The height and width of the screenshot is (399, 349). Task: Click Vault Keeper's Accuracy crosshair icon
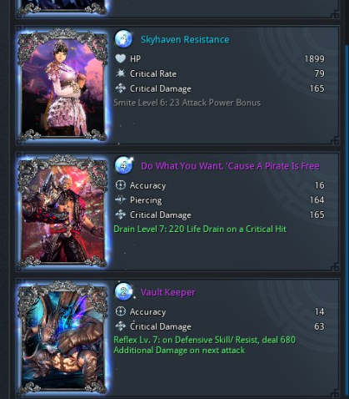(121, 311)
